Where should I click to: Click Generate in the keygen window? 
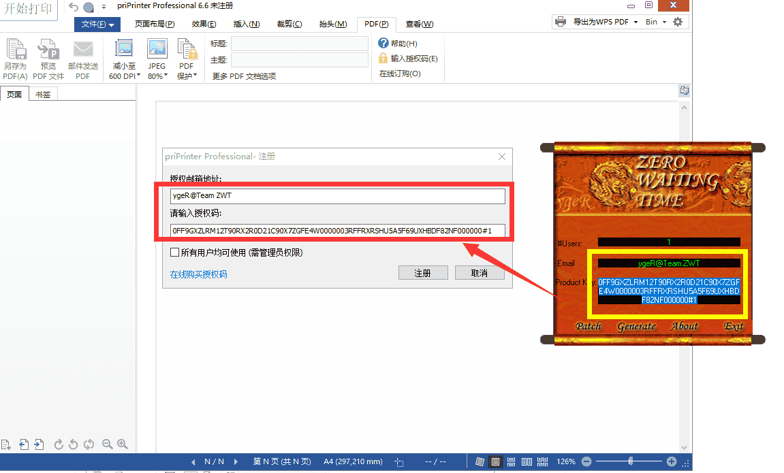[636, 326]
